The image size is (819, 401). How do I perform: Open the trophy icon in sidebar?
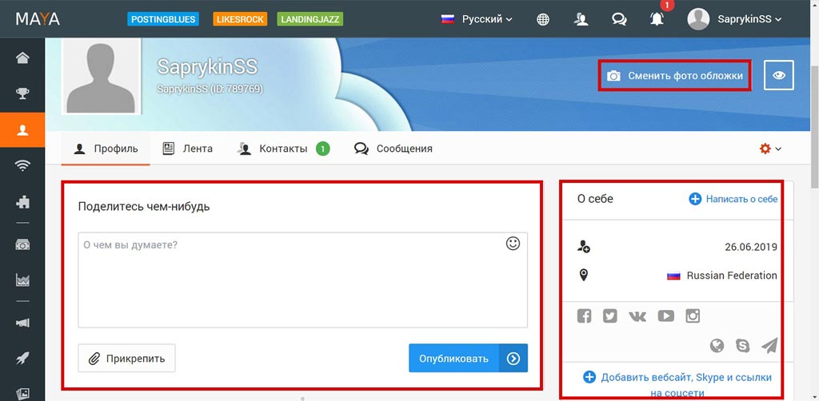22,93
